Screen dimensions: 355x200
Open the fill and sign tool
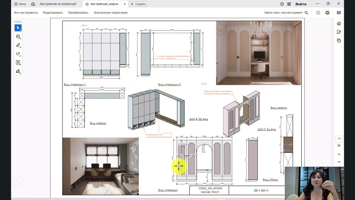click(x=18, y=71)
